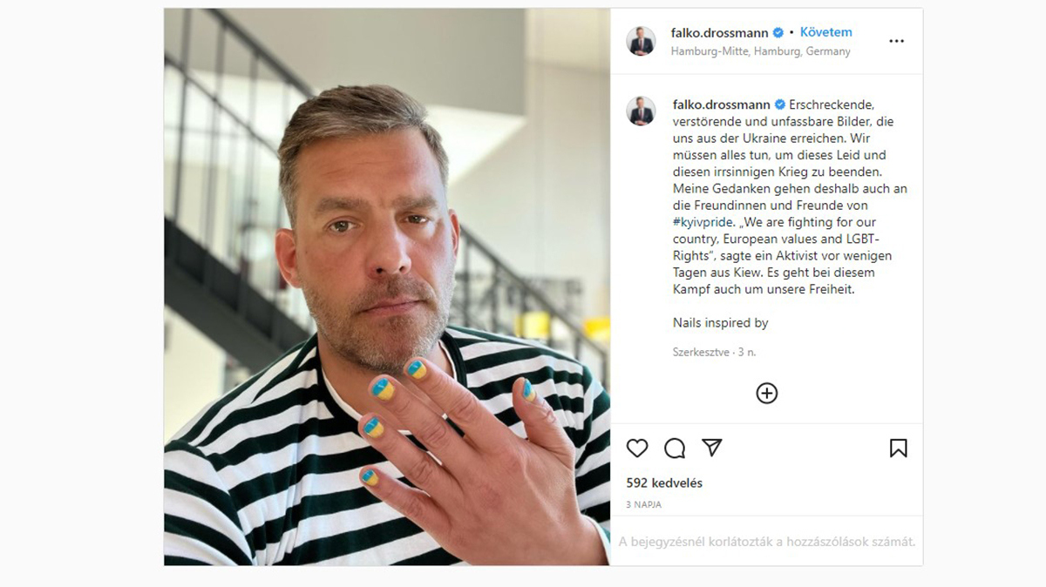This screenshot has height=587, width=1046.
Task: Save the post with bookmark icon
Action: point(899,448)
